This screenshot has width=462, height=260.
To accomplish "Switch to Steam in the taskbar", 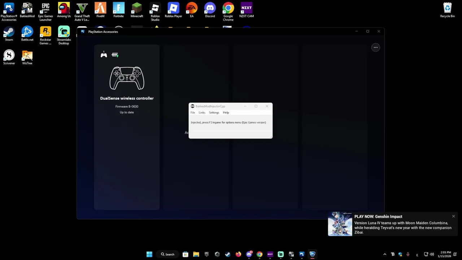I will 228,254.
